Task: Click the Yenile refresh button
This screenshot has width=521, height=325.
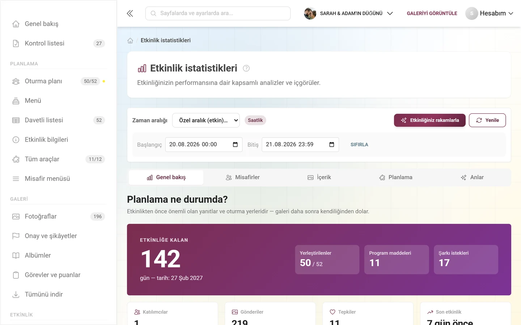Action: pos(487,120)
